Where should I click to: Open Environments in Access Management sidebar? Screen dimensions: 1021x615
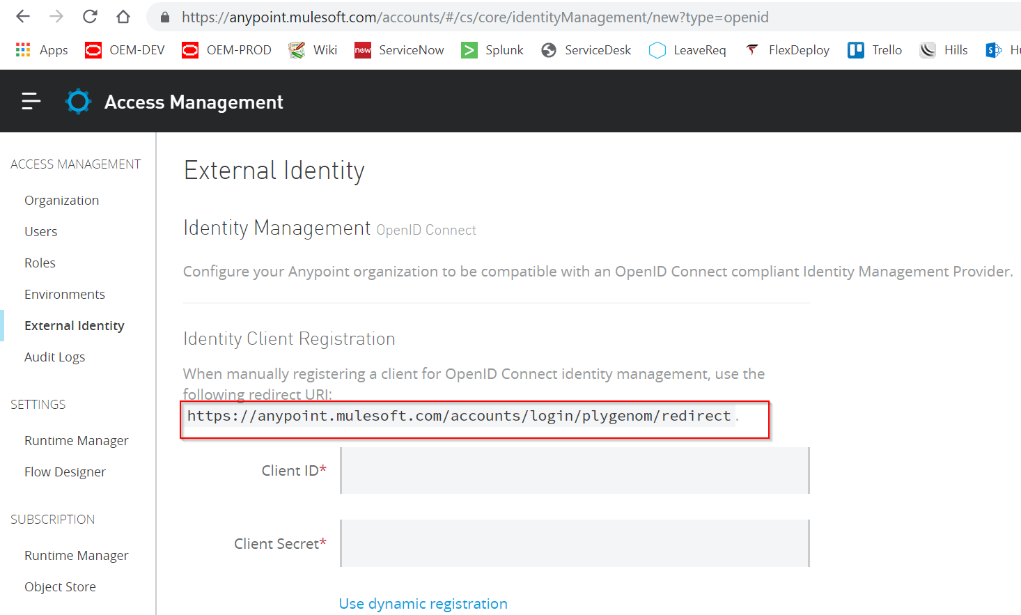coord(65,295)
